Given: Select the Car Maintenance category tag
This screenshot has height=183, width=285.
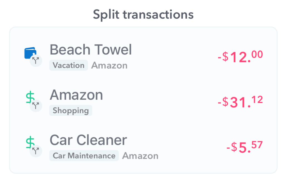Looking at the screenshot, I should (84, 155).
